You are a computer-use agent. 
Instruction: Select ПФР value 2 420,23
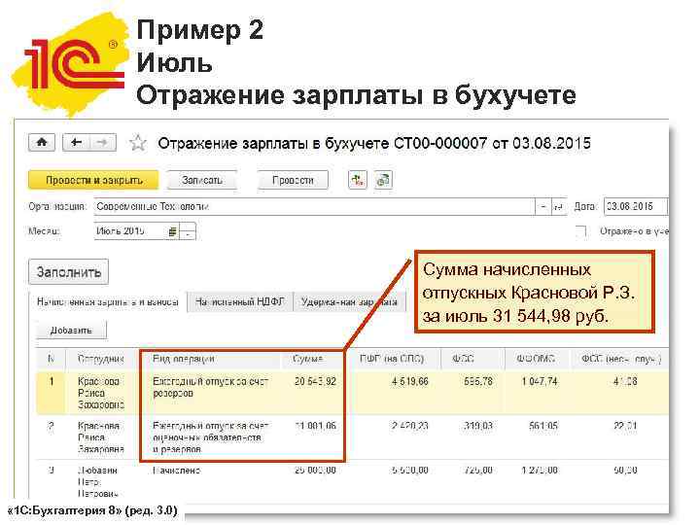click(x=410, y=426)
